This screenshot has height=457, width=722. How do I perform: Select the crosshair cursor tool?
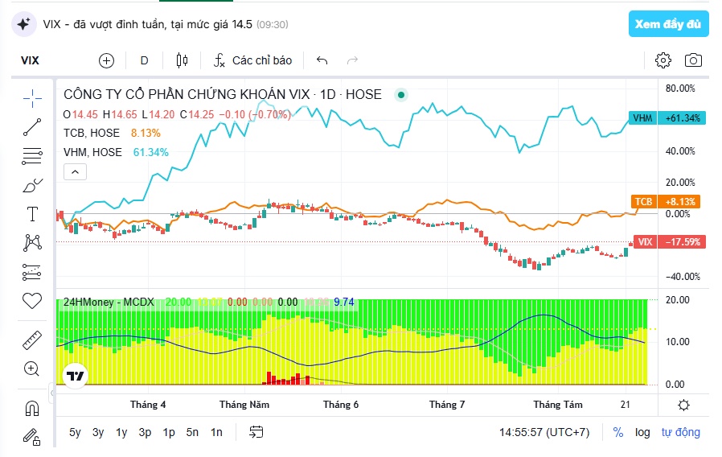(32, 98)
